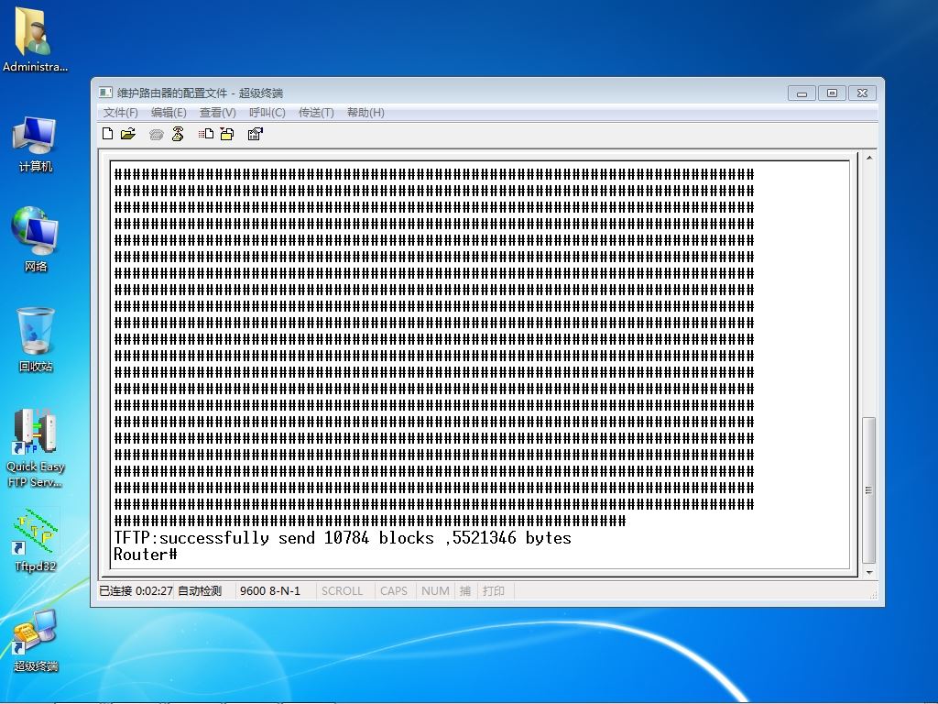Click the 已连接 0:02:27 status entry
The image size is (938, 704).
136,591
